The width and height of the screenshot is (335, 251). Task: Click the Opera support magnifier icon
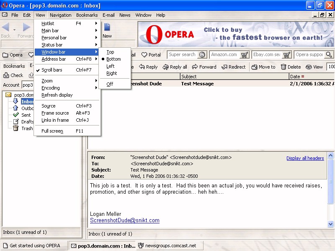pos(329,55)
